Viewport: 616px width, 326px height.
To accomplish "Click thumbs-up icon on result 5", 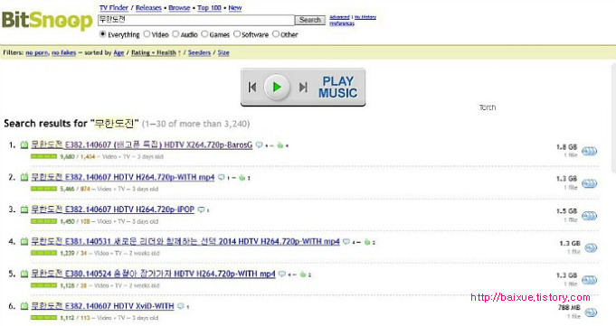I will tap(303, 275).
